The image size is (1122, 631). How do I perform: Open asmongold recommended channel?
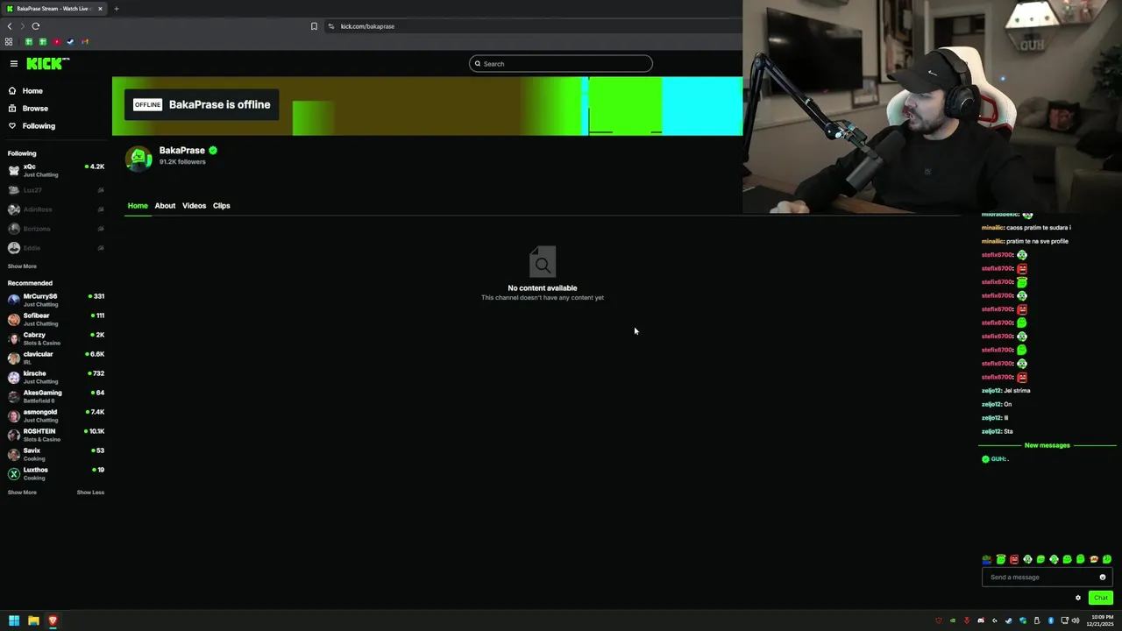(x=56, y=415)
